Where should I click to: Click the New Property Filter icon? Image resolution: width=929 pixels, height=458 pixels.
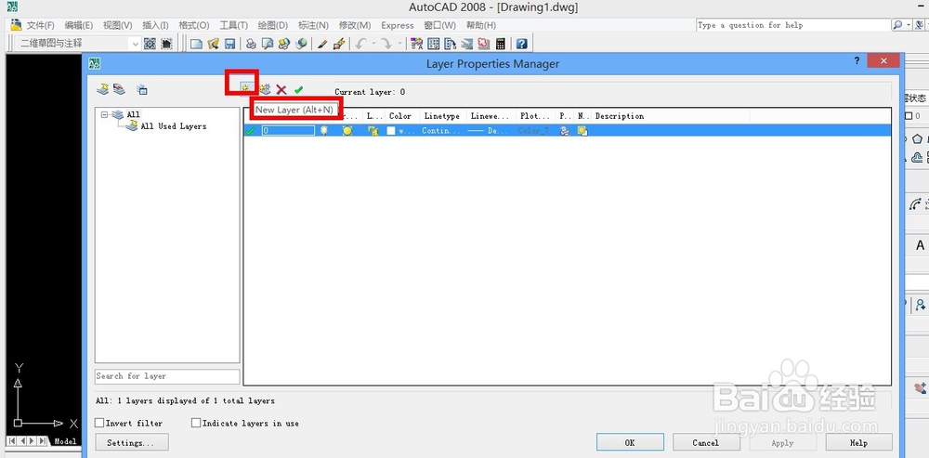click(x=102, y=89)
